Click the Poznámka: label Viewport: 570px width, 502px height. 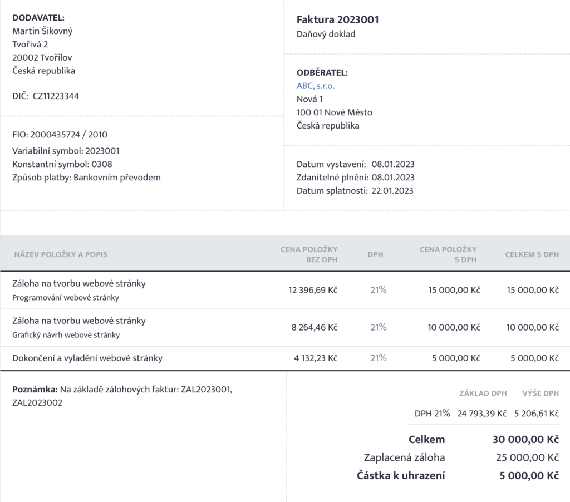tap(35, 390)
